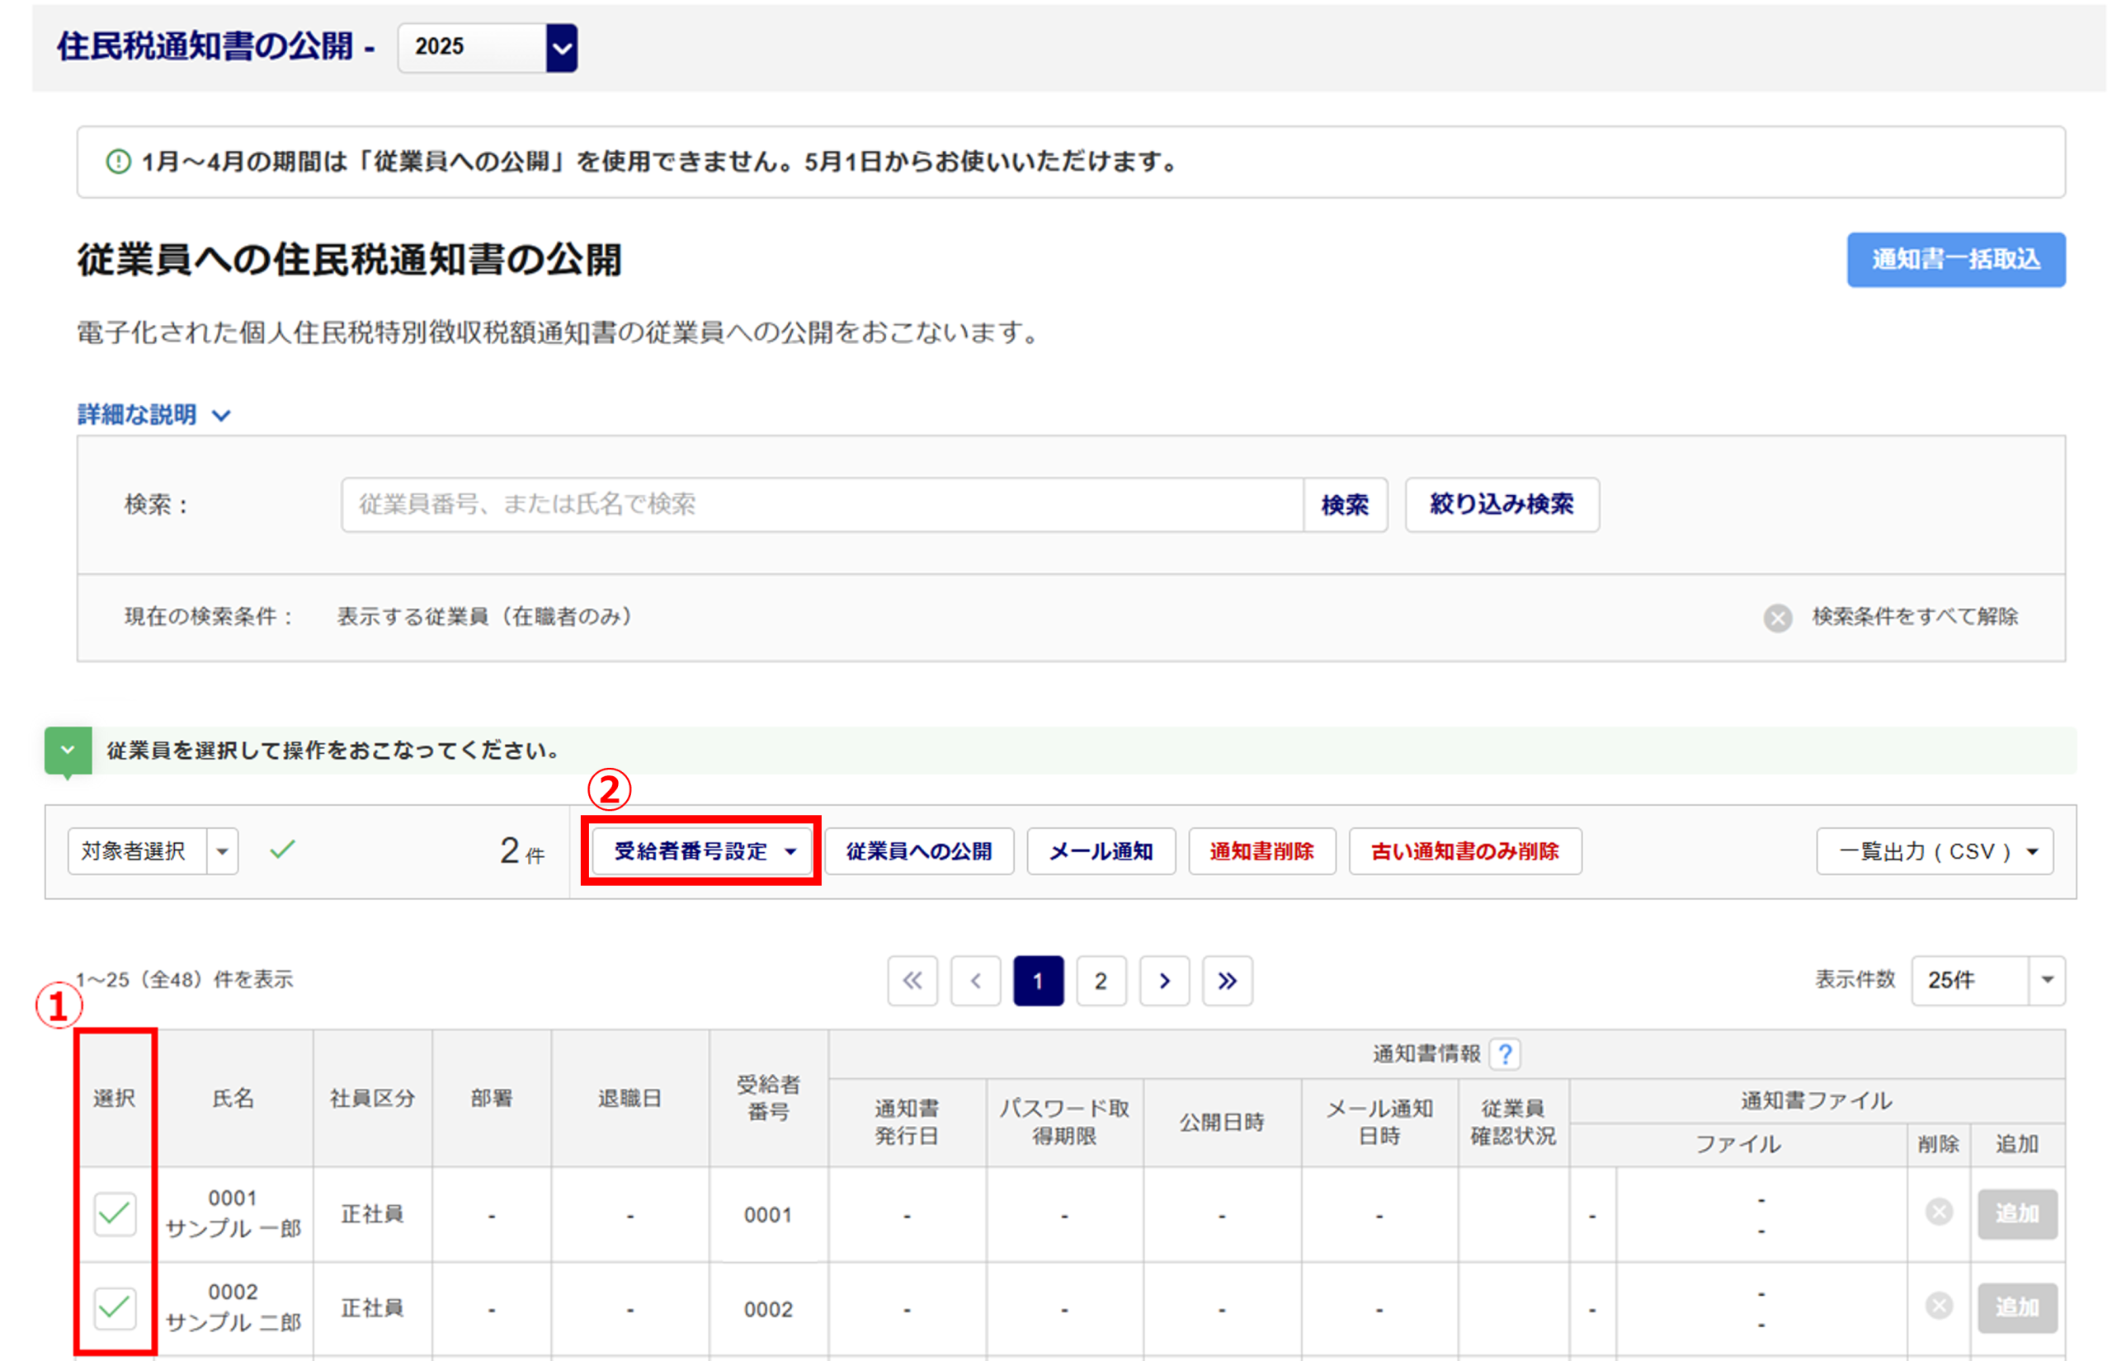Open the 対象者選択 dropdown
The image size is (2112, 1361).
(x=153, y=851)
